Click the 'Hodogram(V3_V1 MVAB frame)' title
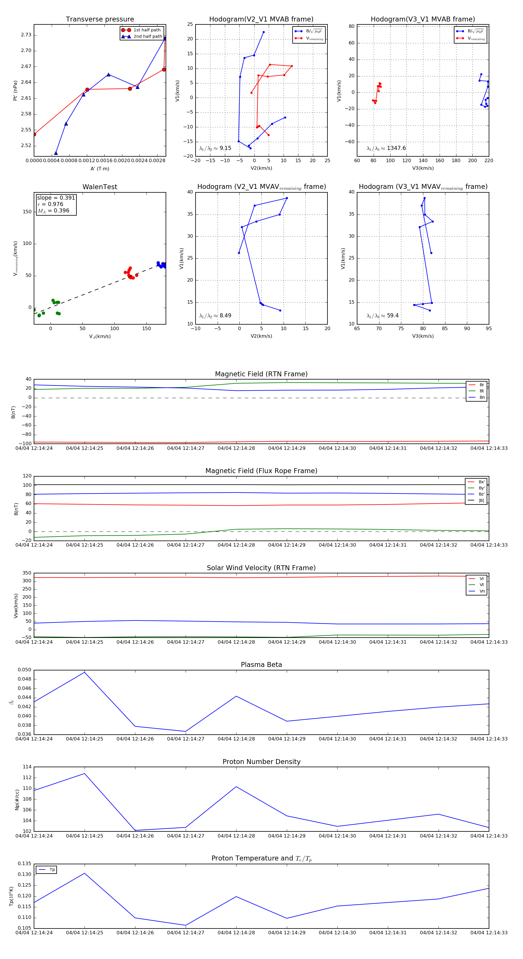This screenshot has height=959, width=523. pos(423,19)
